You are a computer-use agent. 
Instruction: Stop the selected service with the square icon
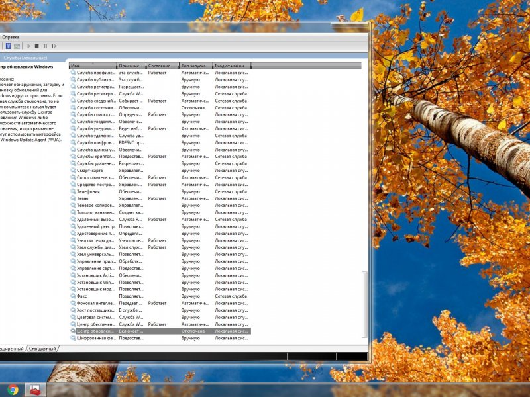tap(37, 46)
